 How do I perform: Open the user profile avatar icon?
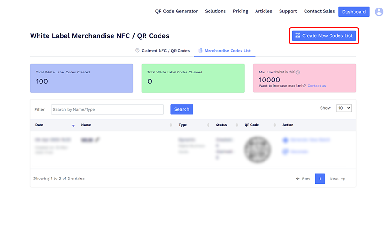[378, 12]
